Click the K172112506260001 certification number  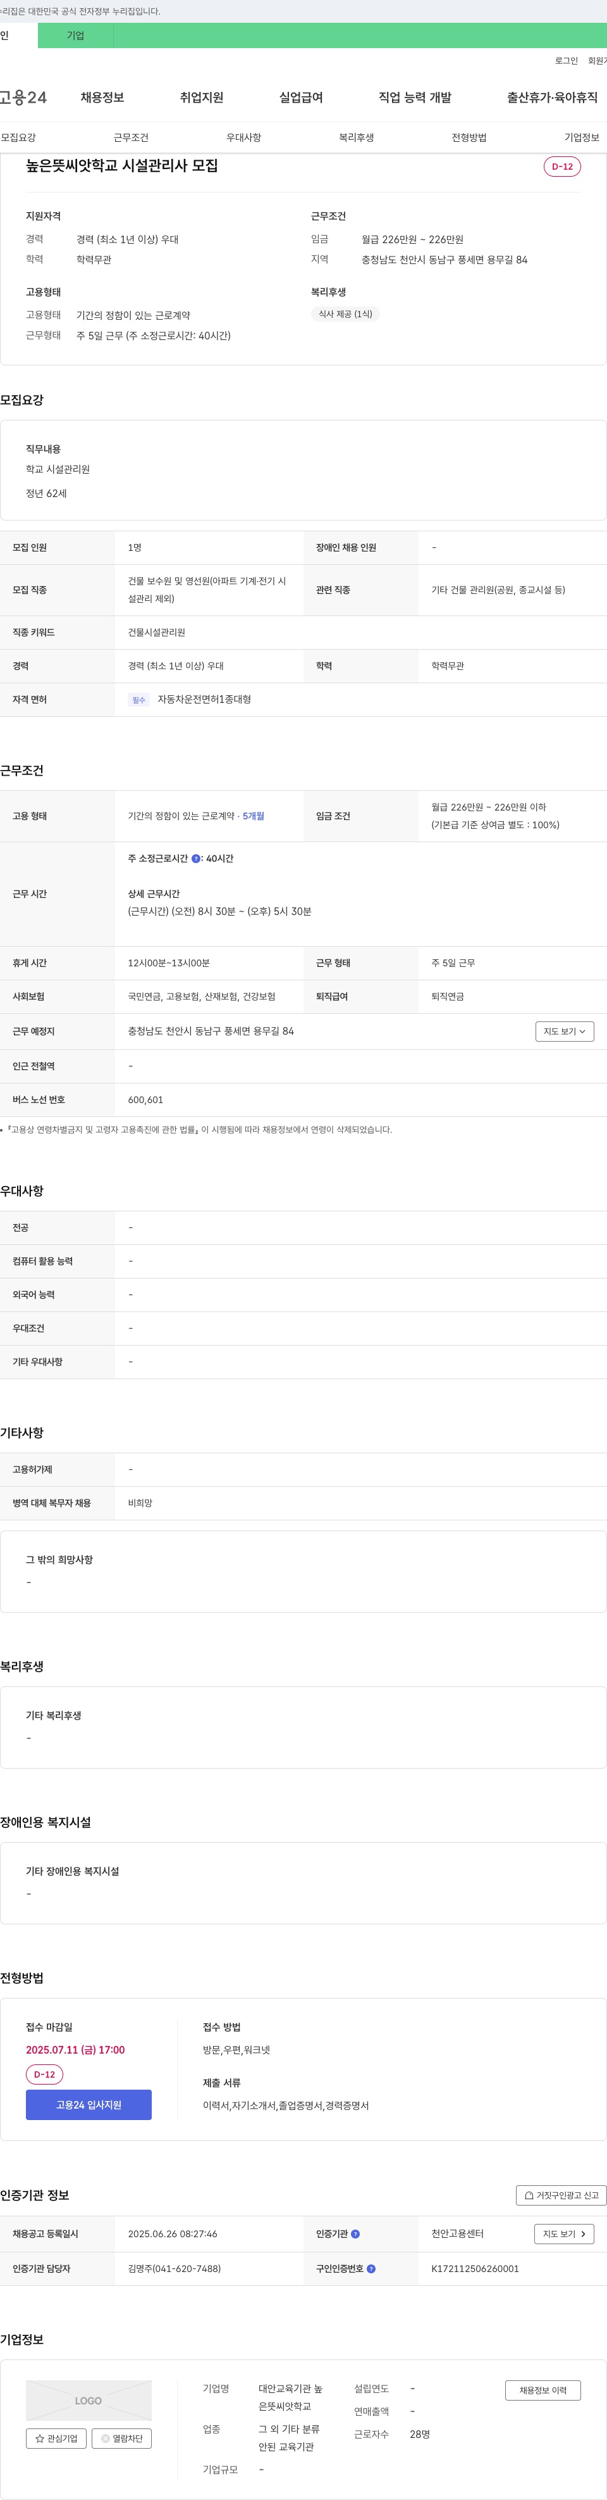point(475,2269)
